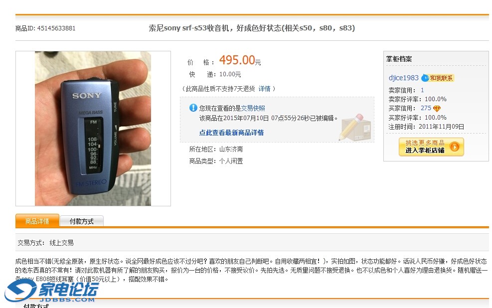The height and width of the screenshot is (308, 492).
Task: Open the 交易快照 link
Action: [253, 108]
